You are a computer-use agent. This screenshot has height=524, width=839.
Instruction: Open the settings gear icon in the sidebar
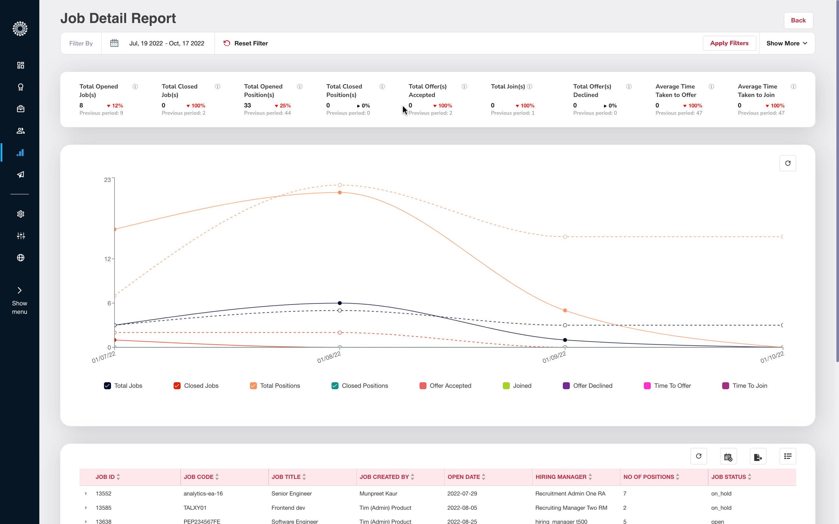20,214
